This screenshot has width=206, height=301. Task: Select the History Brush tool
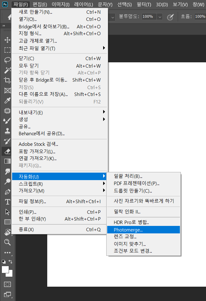tap(7, 141)
